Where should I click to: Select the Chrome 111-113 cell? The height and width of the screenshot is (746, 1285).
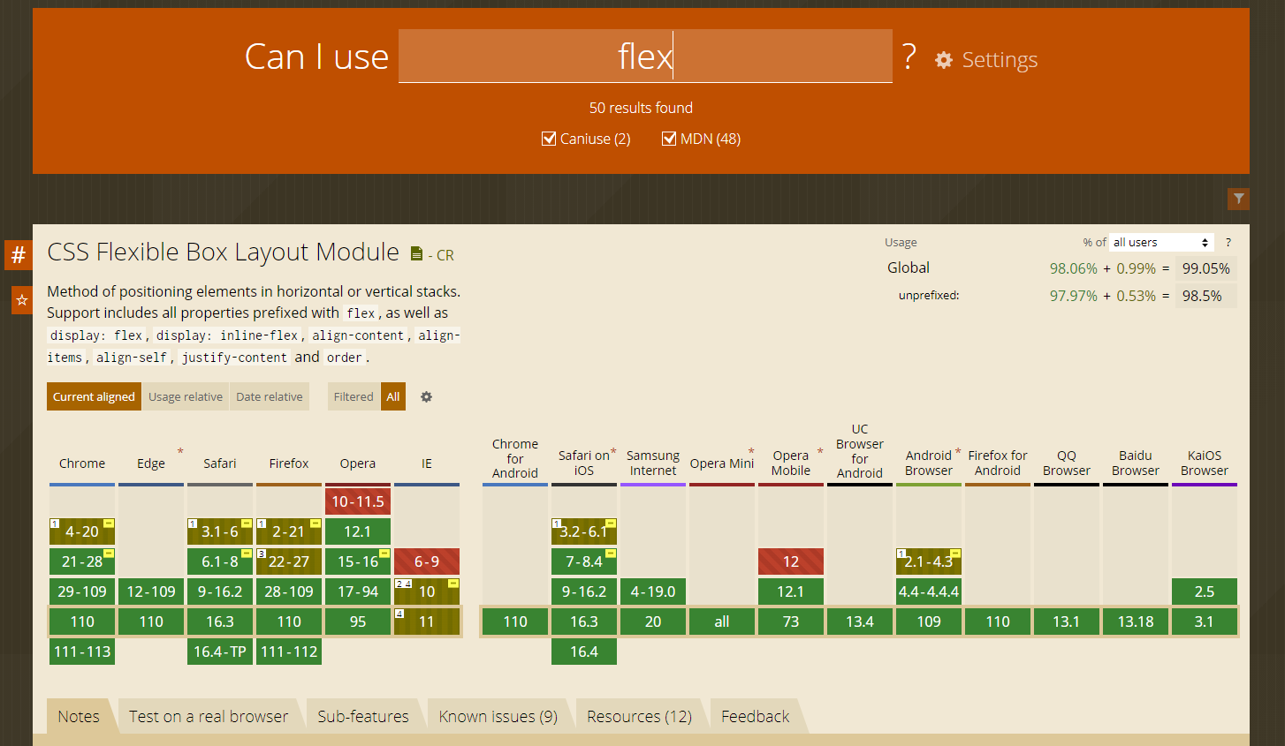82,652
